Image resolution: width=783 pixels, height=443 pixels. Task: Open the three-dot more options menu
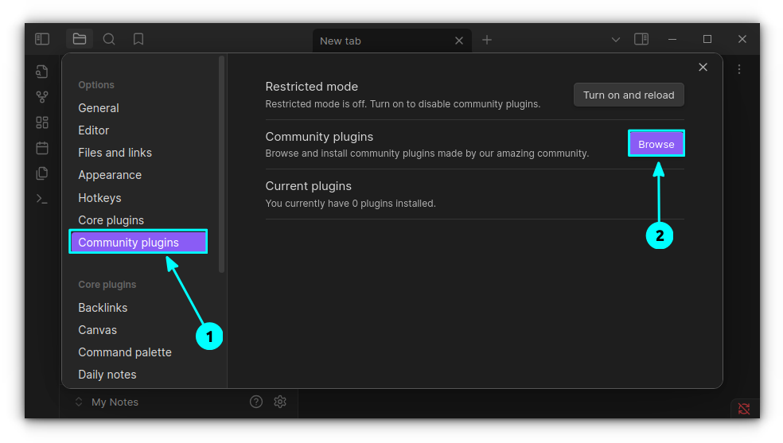tap(739, 69)
